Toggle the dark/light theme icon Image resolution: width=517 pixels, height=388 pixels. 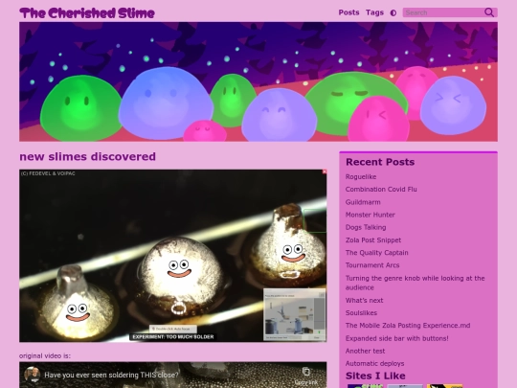tap(393, 12)
